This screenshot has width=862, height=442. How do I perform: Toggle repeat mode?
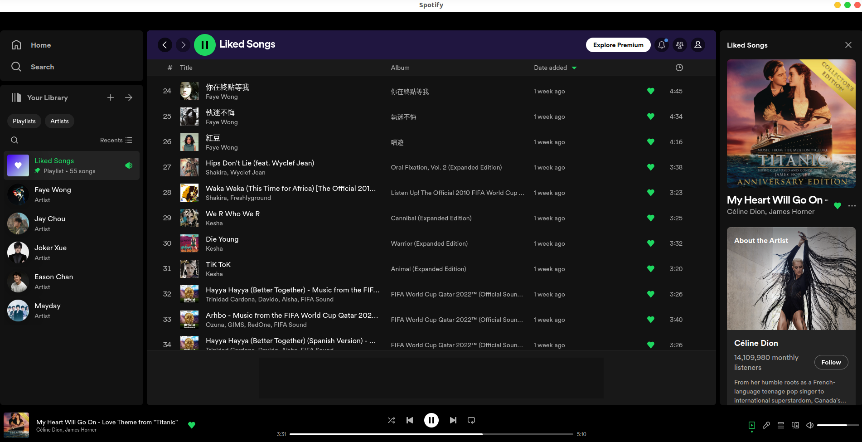471,420
